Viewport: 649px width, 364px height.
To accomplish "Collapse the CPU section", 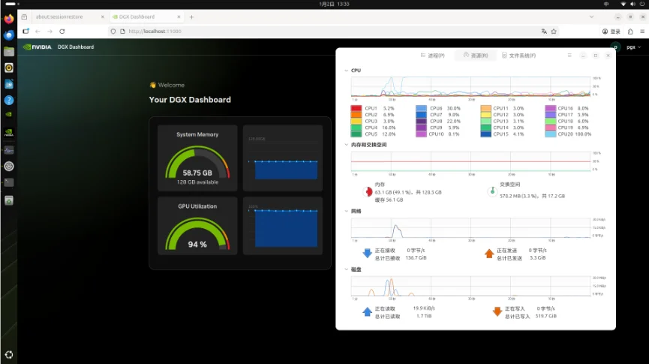I will point(346,71).
